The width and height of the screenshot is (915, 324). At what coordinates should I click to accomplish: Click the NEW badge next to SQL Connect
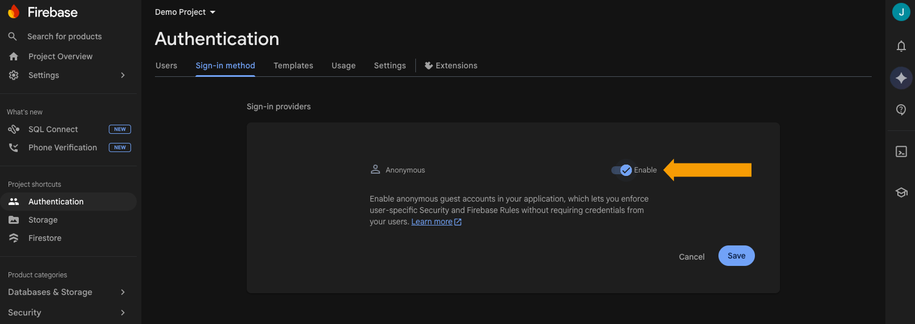point(120,129)
